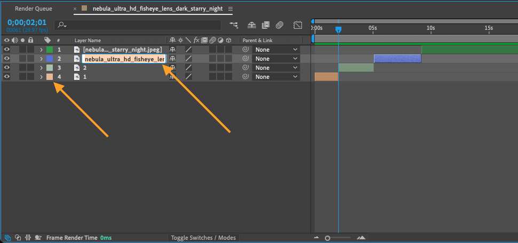The width and height of the screenshot is (518, 243).
Task: Enable the 3D layer box for layer 4
Action: click(x=228, y=77)
